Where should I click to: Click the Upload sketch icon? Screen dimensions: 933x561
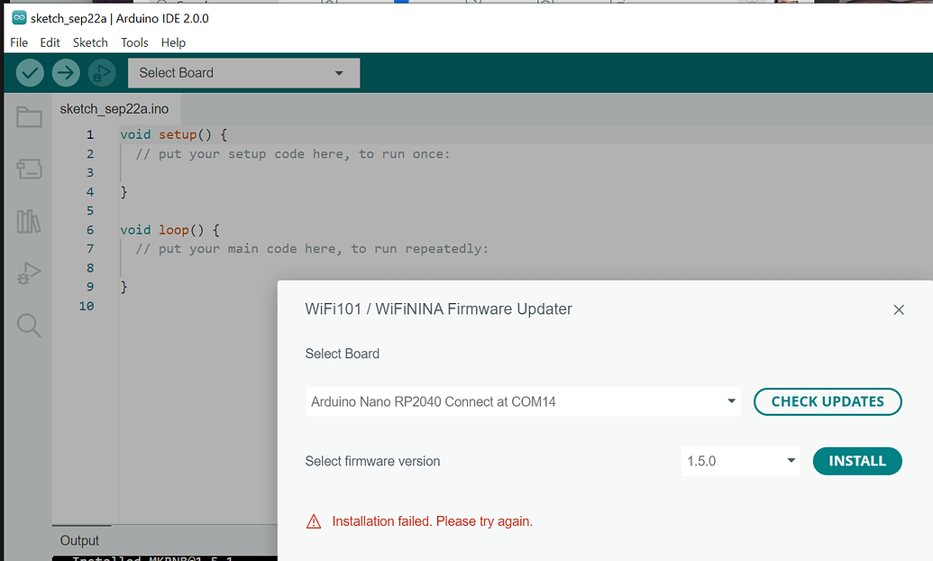pyautogui.click(x=65, y=72)
